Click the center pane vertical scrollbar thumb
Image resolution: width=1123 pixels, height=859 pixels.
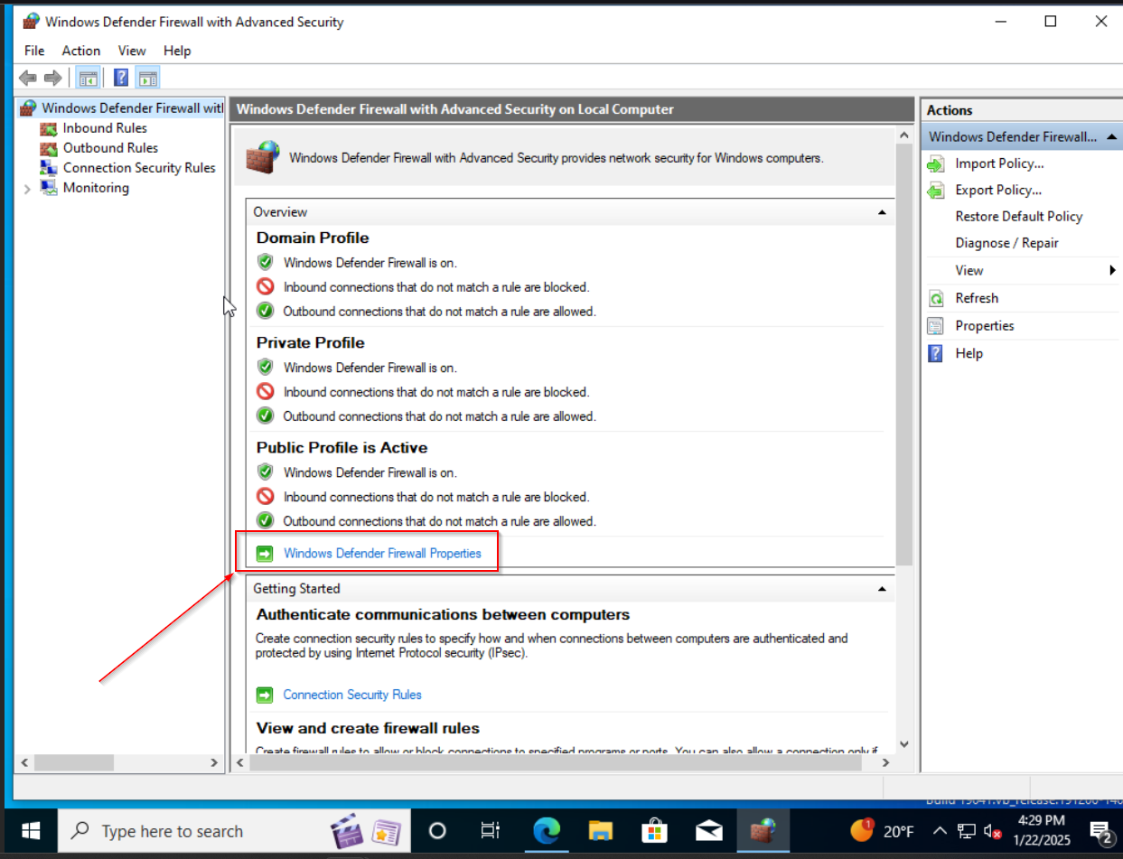pos(904,354)
